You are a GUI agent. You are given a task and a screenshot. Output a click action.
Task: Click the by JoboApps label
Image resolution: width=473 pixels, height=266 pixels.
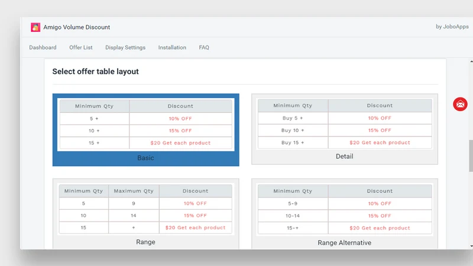452,27
